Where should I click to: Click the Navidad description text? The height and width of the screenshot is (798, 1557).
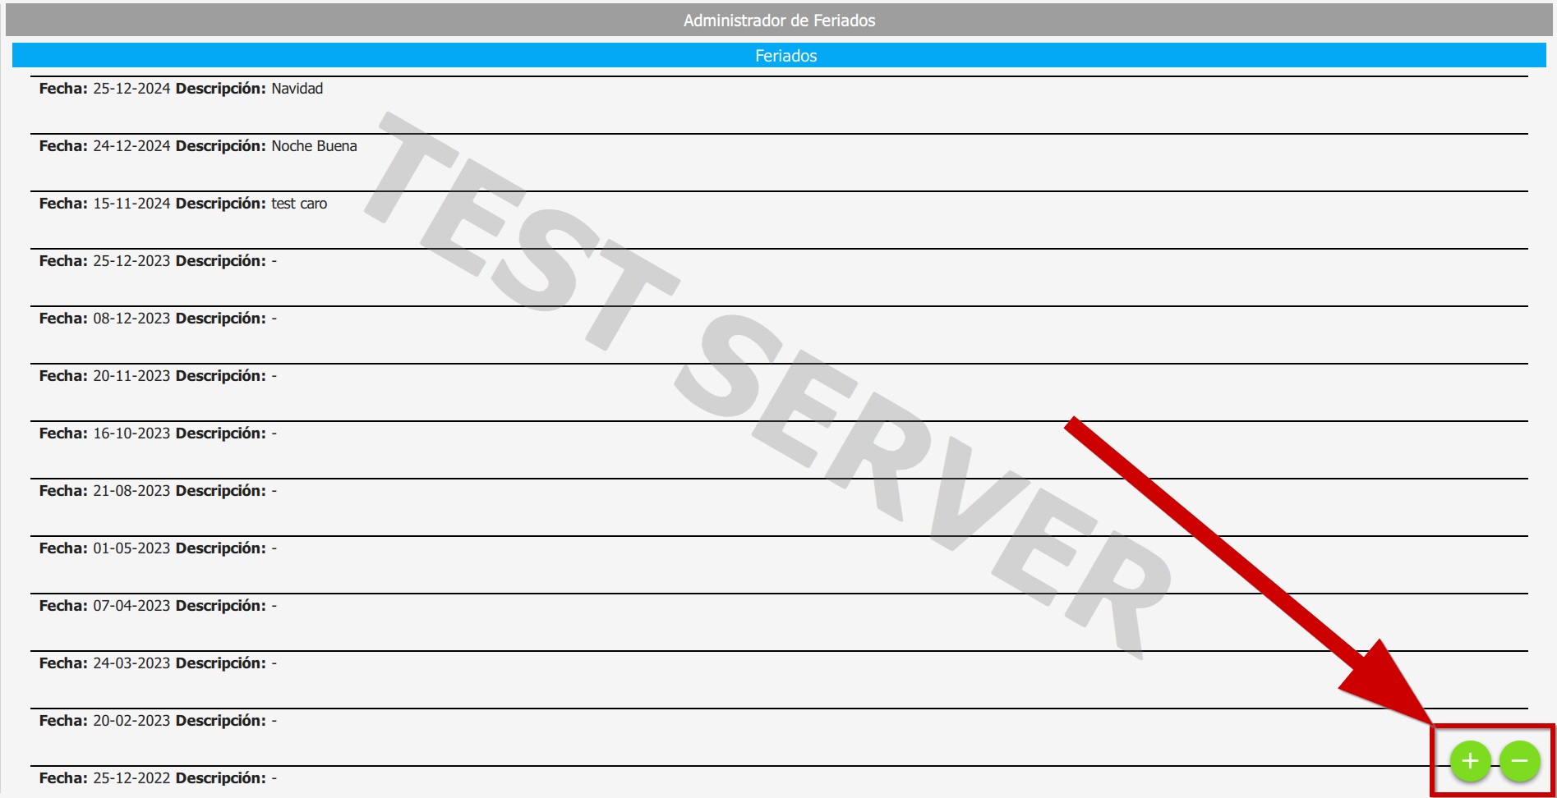pyautogui.click(x=297, y=89)
